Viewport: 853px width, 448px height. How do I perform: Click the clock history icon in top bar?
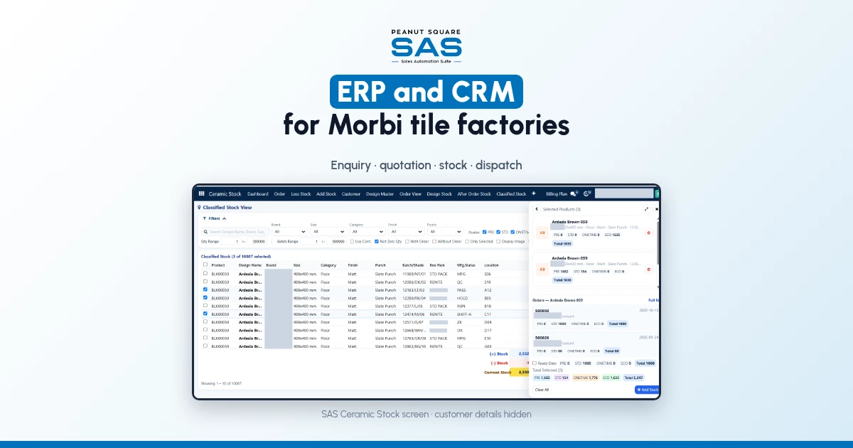587,193
